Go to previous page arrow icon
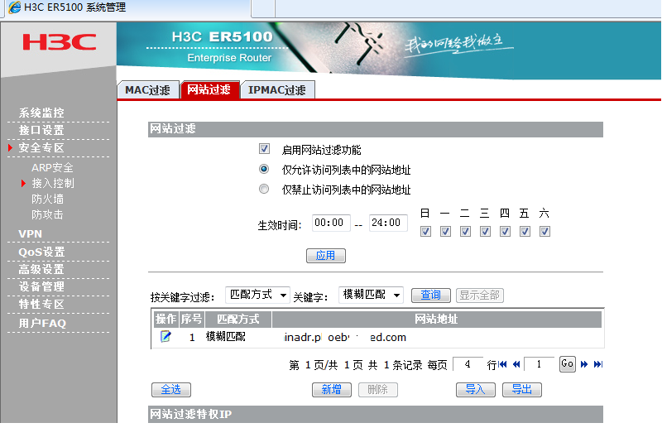Image resolution: width=662 pixels, height=447 pixels. point(516,364)
